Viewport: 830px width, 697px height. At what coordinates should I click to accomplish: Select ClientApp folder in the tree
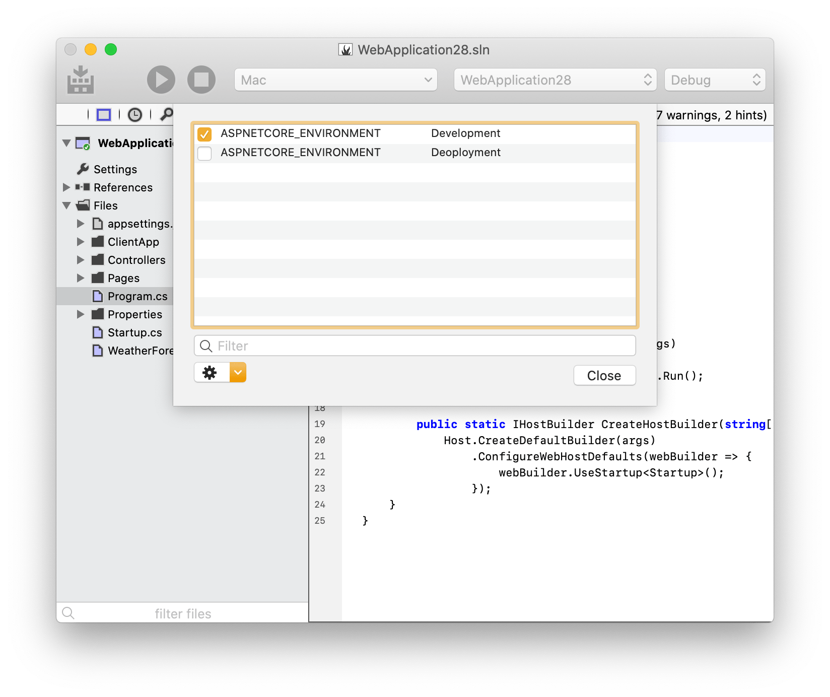pyautogui.click(x=133, y=242)
